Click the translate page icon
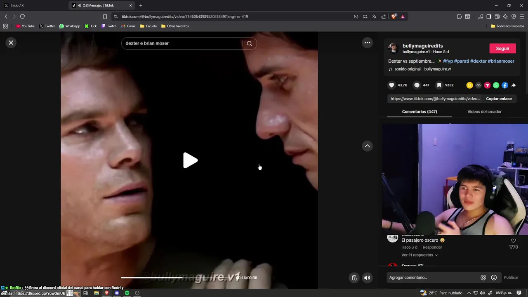This screenshot has width=528, height=297. pos(374,16)
